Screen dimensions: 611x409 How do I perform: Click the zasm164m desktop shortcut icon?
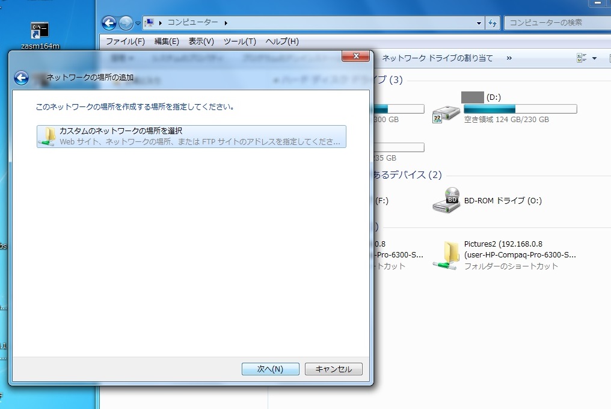tap(40, 29)
